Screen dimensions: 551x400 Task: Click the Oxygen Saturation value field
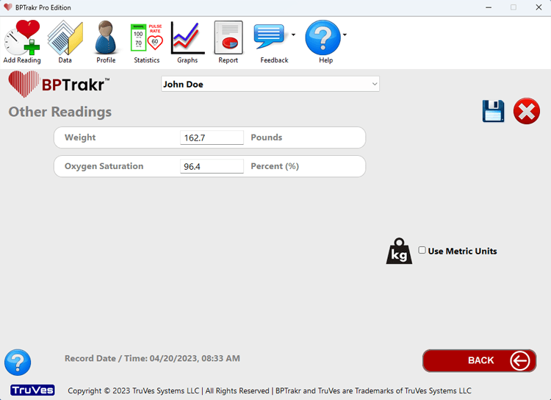click(212, 166)
